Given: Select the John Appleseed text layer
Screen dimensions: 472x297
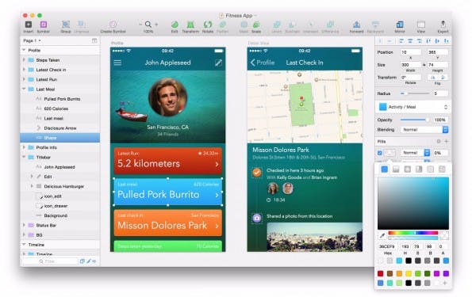Looking at the screenshot, I should (x=60, y=167).
